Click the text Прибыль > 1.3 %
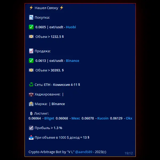 tap(48, 128)
